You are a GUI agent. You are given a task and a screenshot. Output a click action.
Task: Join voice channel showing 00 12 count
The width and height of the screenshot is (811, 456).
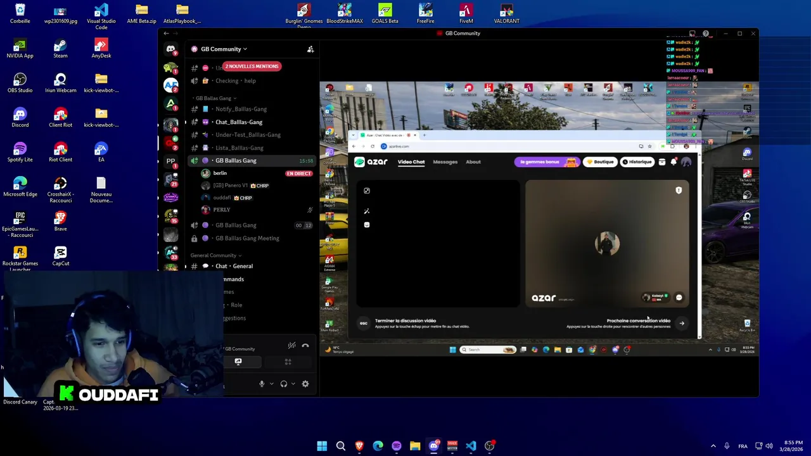coord(252,225)
